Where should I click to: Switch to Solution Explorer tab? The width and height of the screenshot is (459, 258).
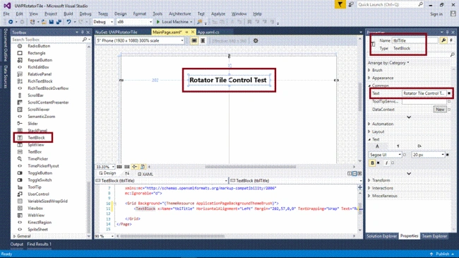click(382, 236)
